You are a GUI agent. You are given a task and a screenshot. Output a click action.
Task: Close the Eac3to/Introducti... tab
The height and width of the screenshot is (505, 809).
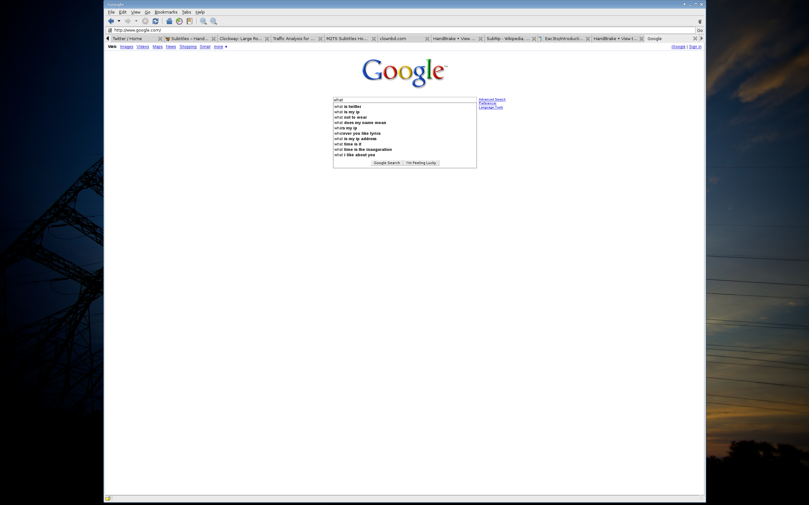click(588, 39)
